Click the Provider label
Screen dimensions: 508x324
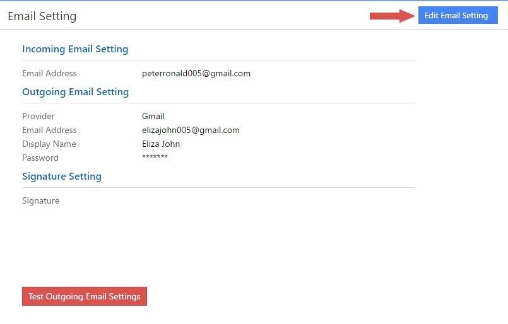(38, 117)
